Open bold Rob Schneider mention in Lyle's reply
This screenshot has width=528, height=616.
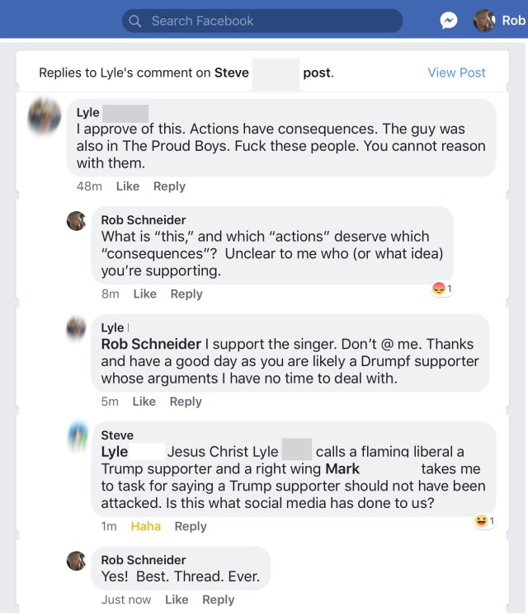click(151, 344)
